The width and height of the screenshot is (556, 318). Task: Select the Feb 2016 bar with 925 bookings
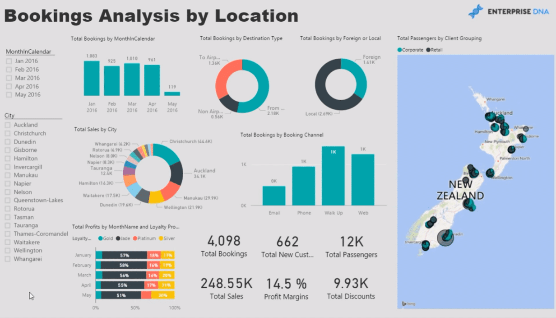(112, 81)
